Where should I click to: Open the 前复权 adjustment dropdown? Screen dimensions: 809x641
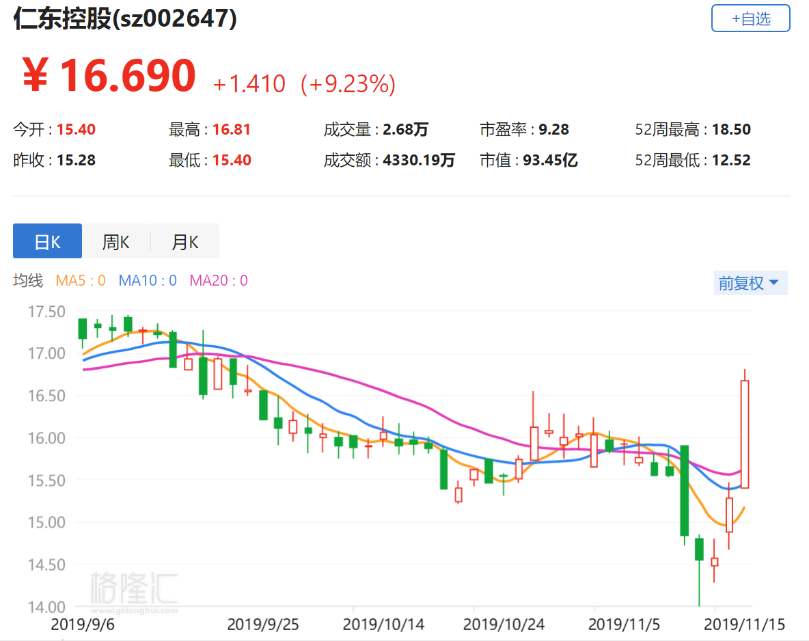[x=750, y=283]
